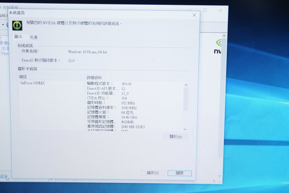Click the 關於(A) button
Viewport: 289px width, 193px height.
pos(176,137)
